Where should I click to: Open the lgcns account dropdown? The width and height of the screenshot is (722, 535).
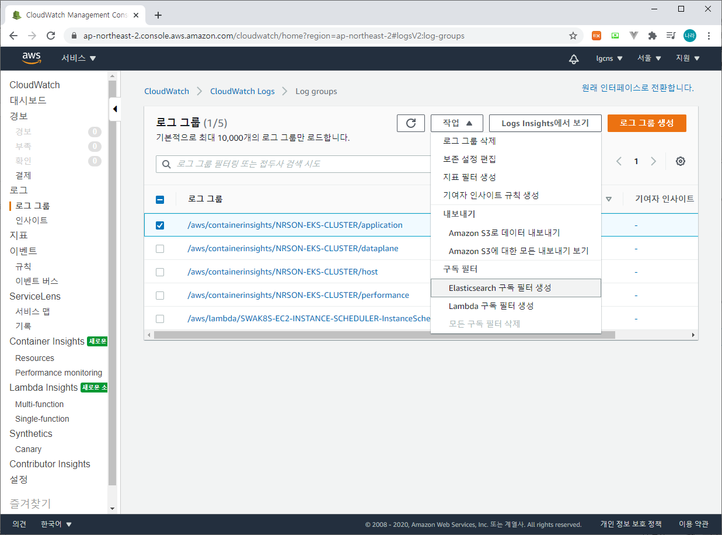(609, 58)
